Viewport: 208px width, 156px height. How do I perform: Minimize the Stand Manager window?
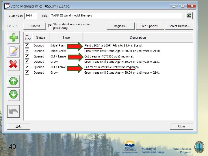point(174,6)
